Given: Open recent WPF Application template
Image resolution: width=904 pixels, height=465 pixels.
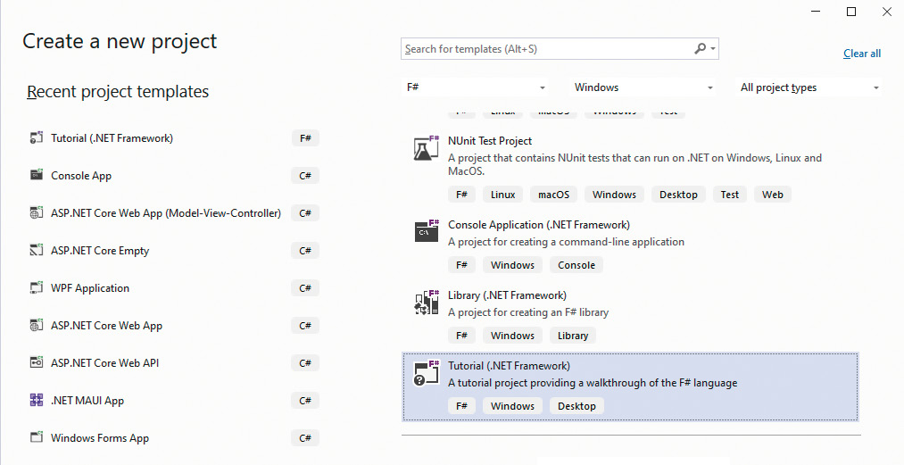Looking at the screenshot, I should 90,288.
